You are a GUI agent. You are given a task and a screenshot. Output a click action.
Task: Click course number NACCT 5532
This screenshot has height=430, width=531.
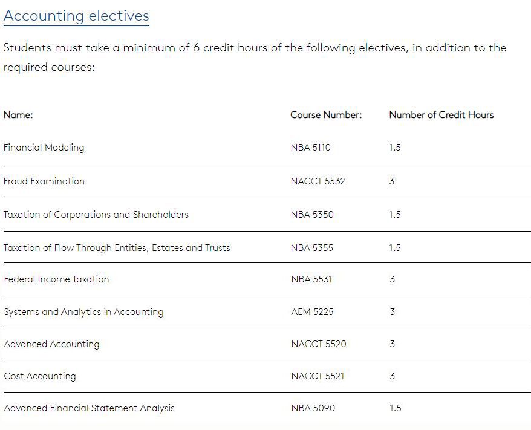coord(318,181)
